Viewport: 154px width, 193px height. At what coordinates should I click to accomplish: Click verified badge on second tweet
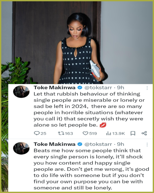tap(80, 144)
